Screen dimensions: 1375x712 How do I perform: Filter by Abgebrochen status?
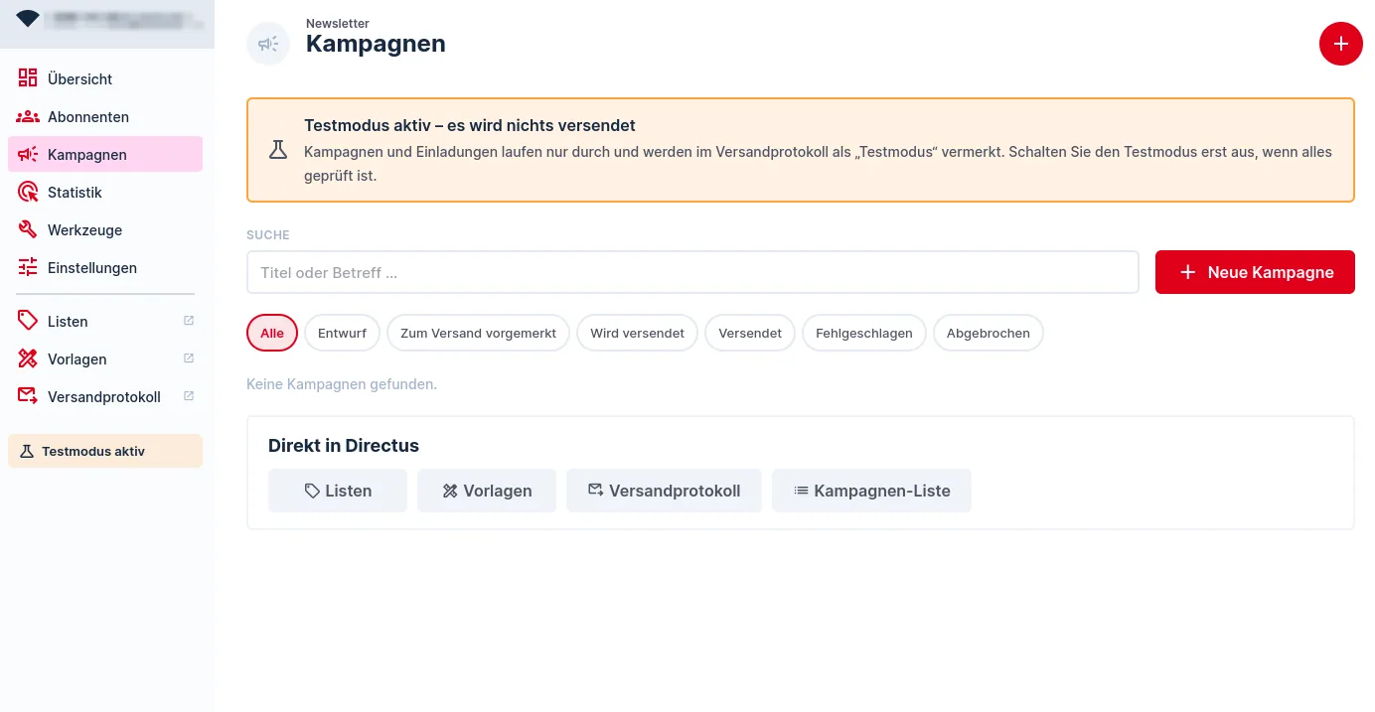[989, 333]
